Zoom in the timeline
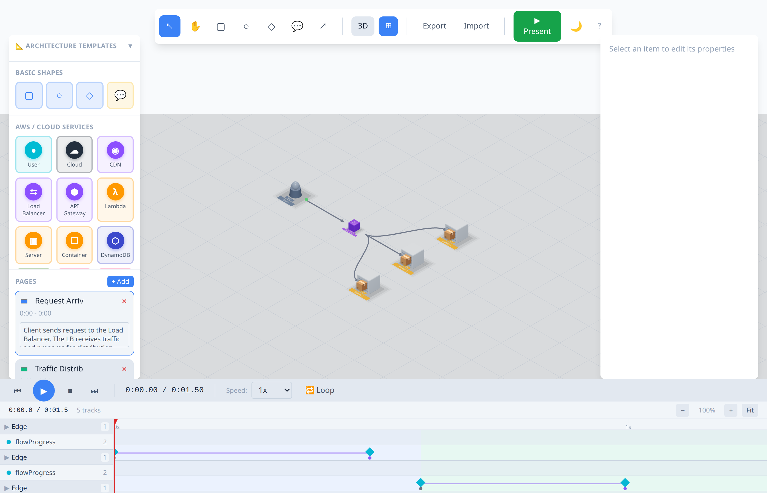Screen dimensions: 767x493 pos(731,410)
